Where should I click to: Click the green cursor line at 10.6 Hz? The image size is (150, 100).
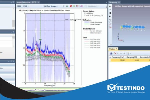pyautogui.click(x=40, y=48)
